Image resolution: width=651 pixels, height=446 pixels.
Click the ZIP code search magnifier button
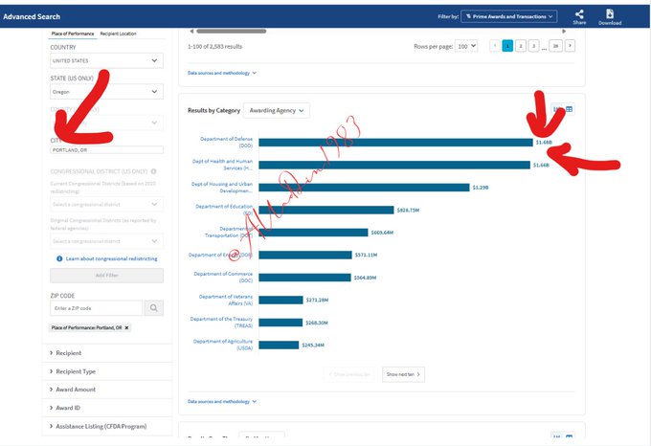click(153, 308)
